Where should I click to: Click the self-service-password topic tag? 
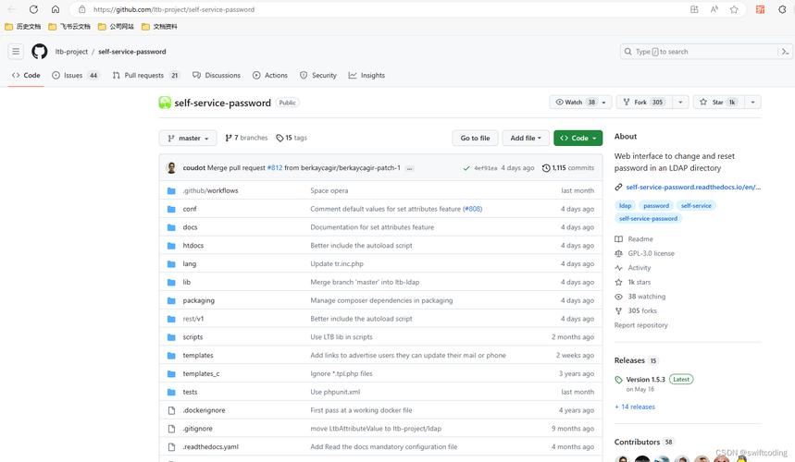(x=648, y=219)
